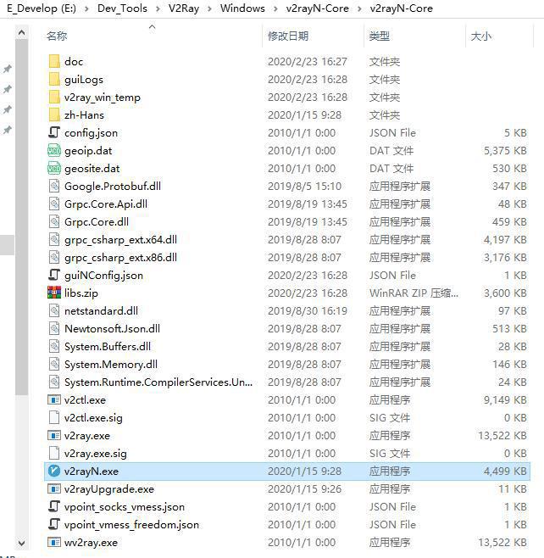
Task: Click grpc_csharp_ext.x86.dll file icon
Action: (54, 257)
